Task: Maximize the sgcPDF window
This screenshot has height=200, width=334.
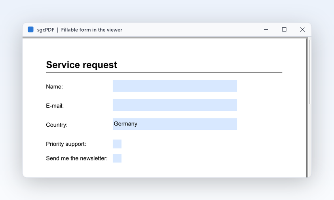Action: coord(284,29)
